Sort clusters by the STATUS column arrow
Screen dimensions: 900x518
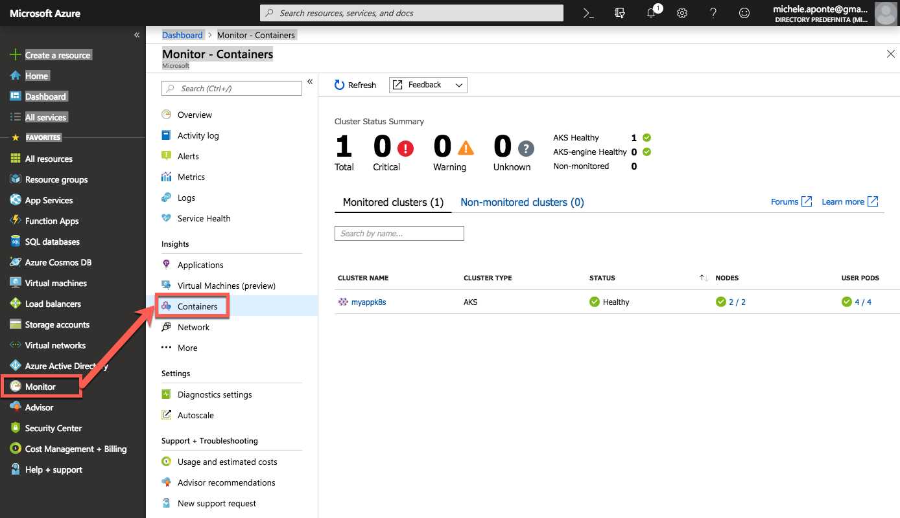[x=702, y=276]
